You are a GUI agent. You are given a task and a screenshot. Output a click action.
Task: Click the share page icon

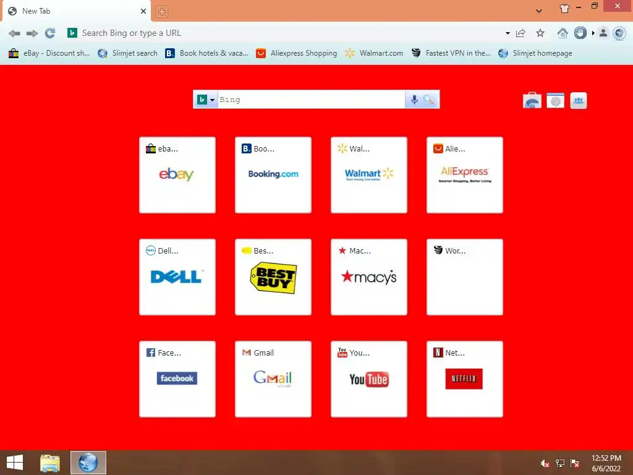pos(520,33)
